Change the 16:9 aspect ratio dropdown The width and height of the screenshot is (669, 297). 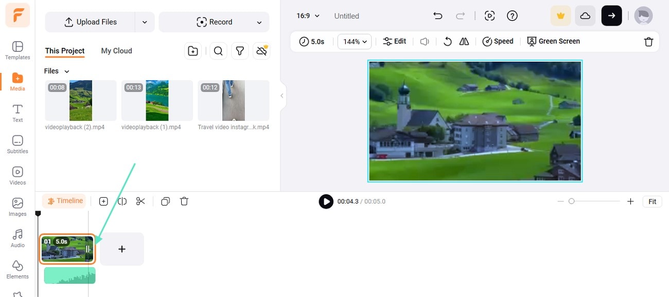click(x=308, y=16)
